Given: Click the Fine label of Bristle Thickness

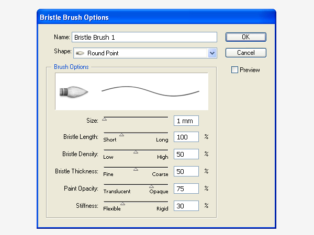Looking at the screenshot, I should (108, 174).
